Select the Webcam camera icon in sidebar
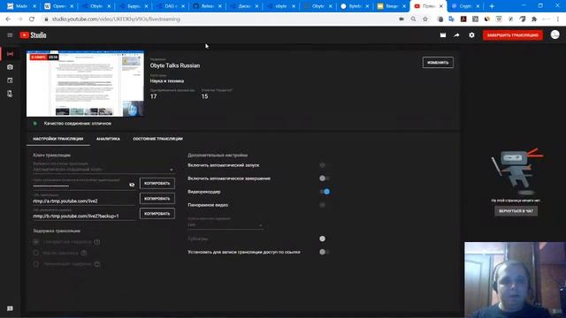The width and height of the screenshot is (566, 318). point(10,67)
